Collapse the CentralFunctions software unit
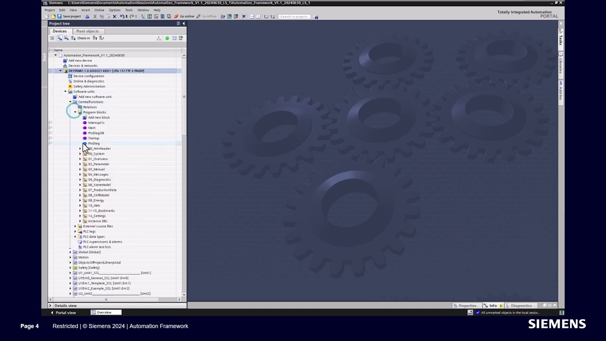This screenshot has height=341, width=606. 70,102
